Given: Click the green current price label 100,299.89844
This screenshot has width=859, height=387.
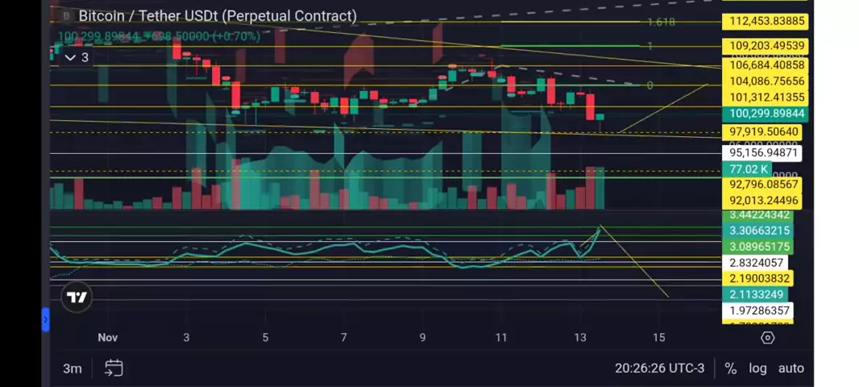Looking at the screenshot, I should click(766, 114).
